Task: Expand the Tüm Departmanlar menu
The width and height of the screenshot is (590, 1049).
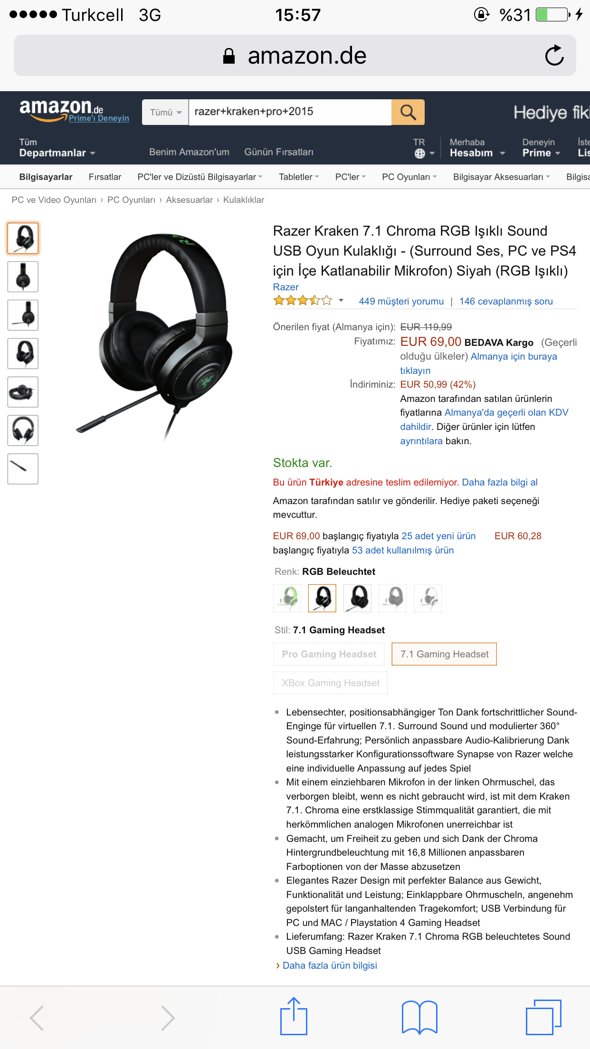Action: tap(57, 148)
